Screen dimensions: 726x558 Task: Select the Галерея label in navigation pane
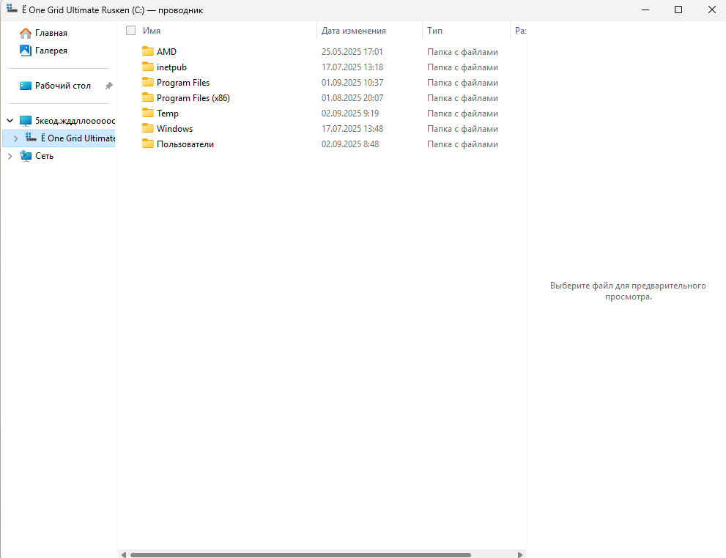51,51
